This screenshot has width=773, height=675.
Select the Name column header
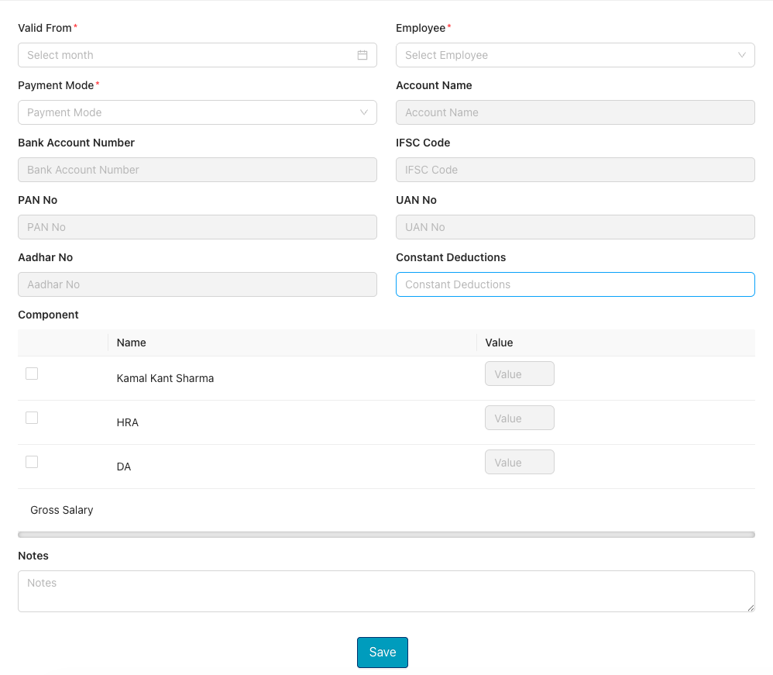131,343
